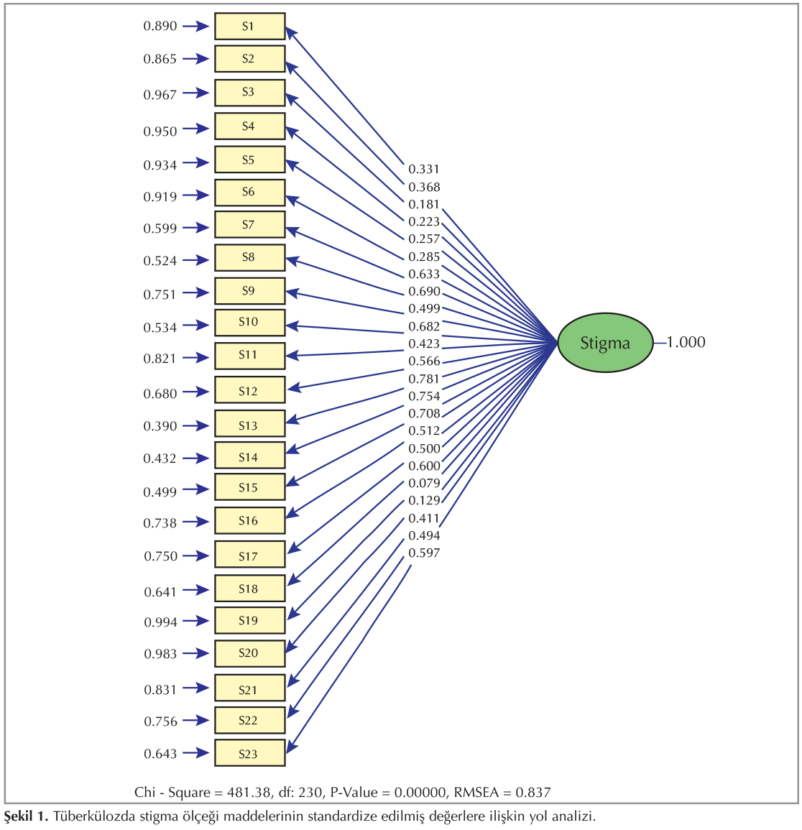The width and height of the screenshot is (802, 830).
Task: Select the 0.390 error value for S13
Action: pyautogui.click(x=160, y=426)
